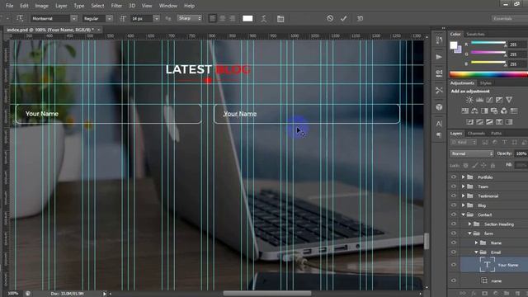This screenshot has height=297, width=528.
Task: Add Invert adjustment icon
Action: 469,122
